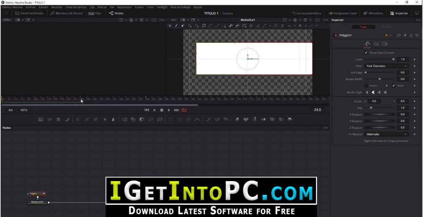Open the Settings tab icon in Inspector

click(385, 44)
